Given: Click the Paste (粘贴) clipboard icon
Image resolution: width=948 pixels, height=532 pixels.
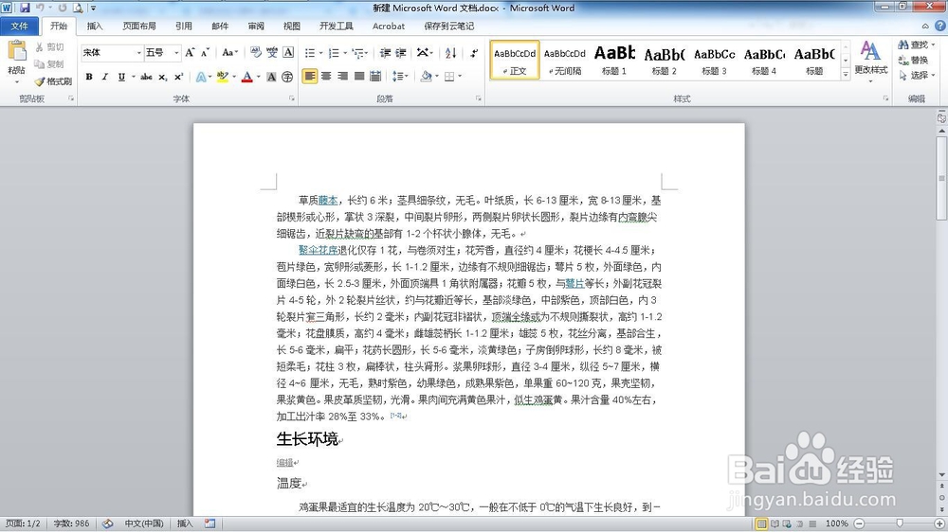Looking at the screenshot, I should tap(16, 52).
